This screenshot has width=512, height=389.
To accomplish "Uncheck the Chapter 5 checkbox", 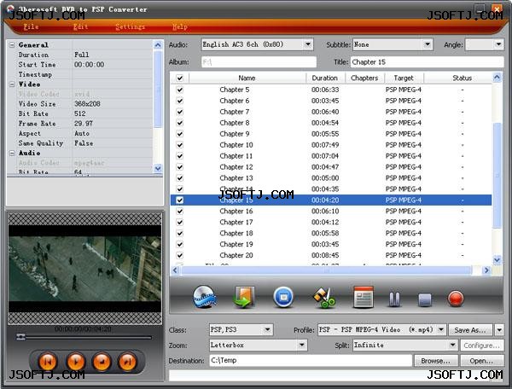I will (x=179, y=90).
